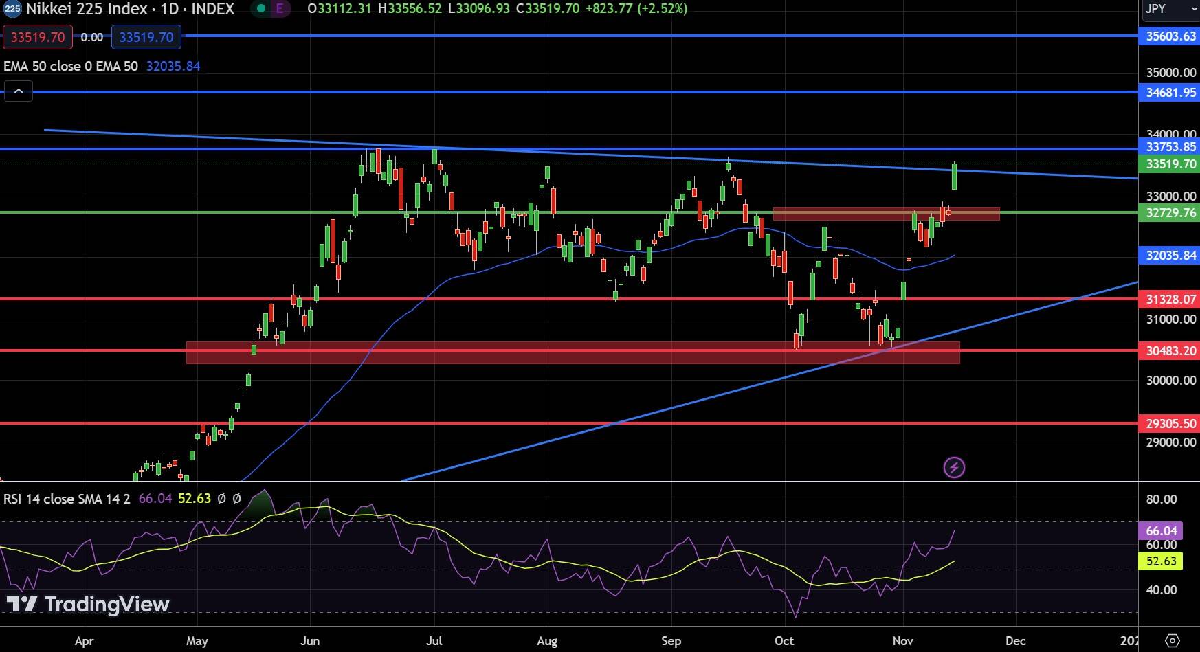
Task: Click the 35603.63 price axis label
Action: (x=1169, y=36)
